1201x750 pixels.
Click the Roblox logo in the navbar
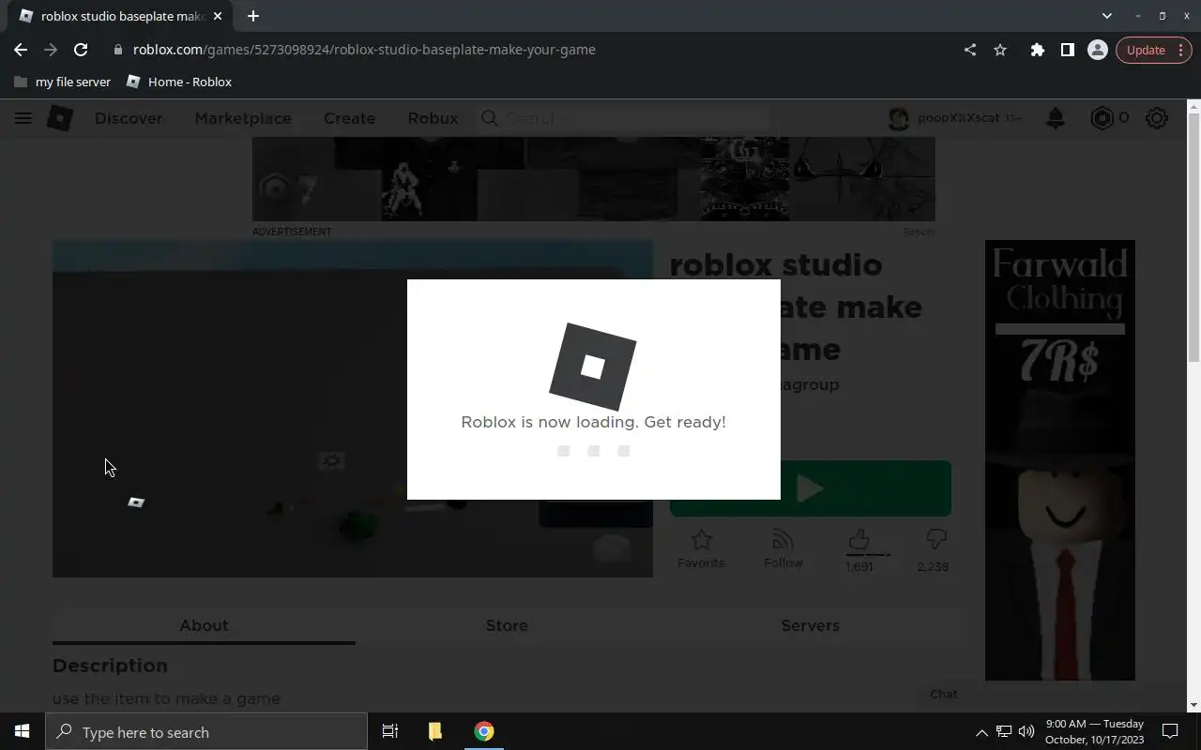click(x=60, y=118)
